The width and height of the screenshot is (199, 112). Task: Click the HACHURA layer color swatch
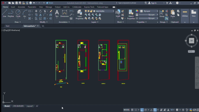point(94,11)
